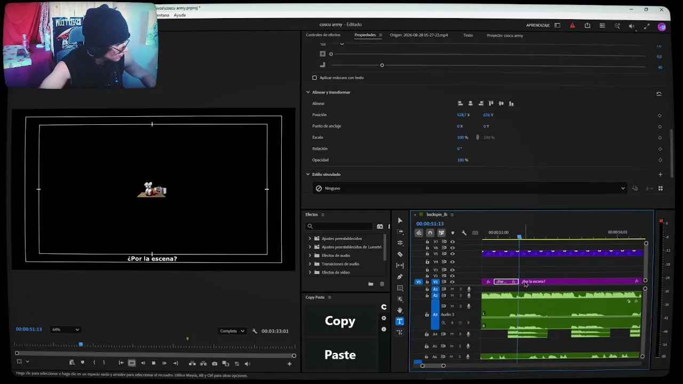Image resolution: width=683 pixels, height=384 pixels.
Task: Expand Efectos de vídeo folder
Action: pos(310,273)
